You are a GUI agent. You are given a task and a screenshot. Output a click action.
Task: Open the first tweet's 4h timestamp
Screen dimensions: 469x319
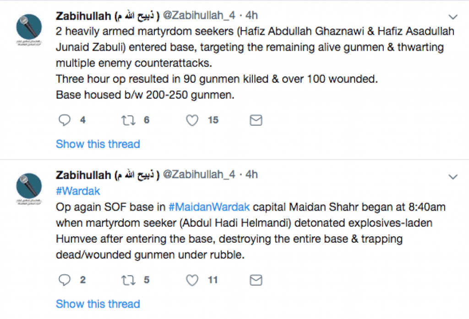(x=251, y=16)
